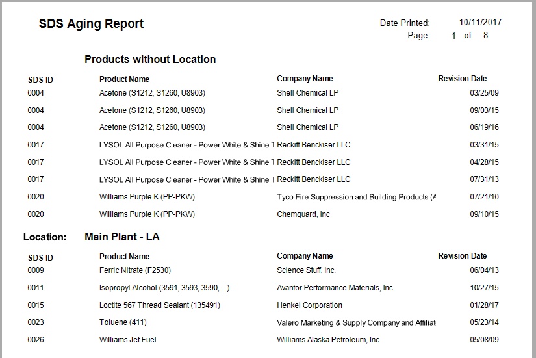Image resolution: width=536 pixels, height=358 pixels.
Task: Click the date printed value 10/11/2017
Action: click(480, 23)
